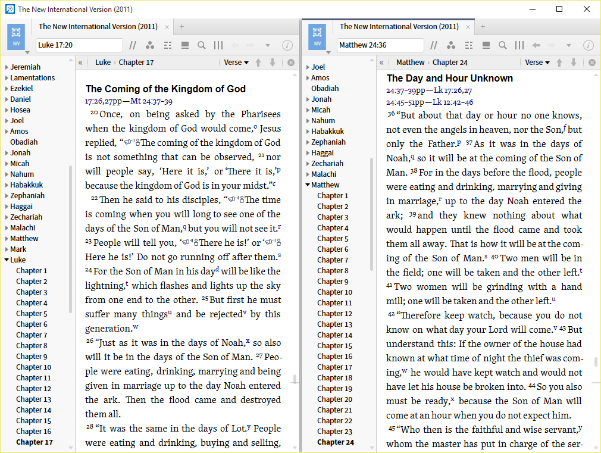This screenshot has width=601, height=453.
Task: Go to next verse arrow in Matthew pane
Action: pos(574,63)
